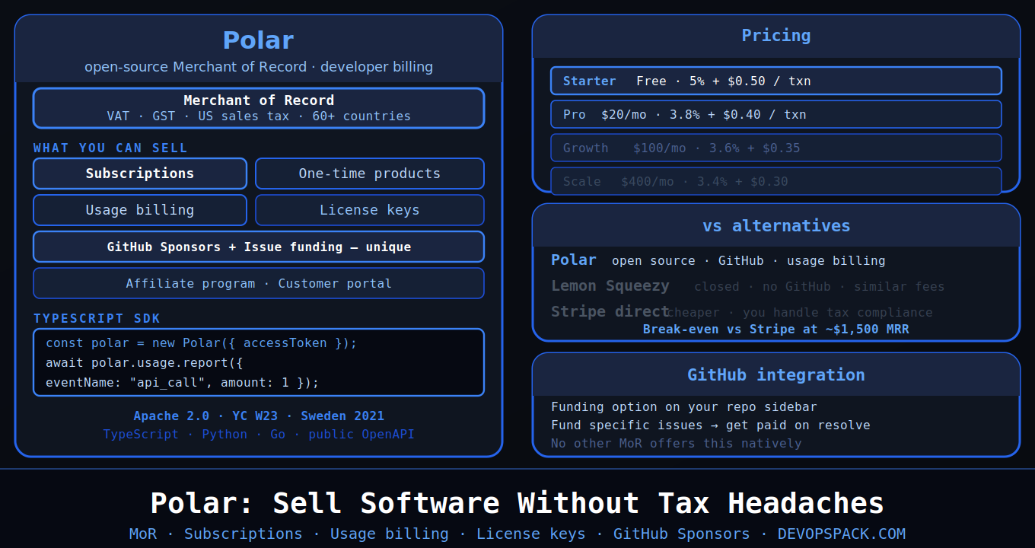Click DEVOPSPACK.COM in the footer
The height and width of the screenshot is (548, 1035).
(x=842, y=534)
